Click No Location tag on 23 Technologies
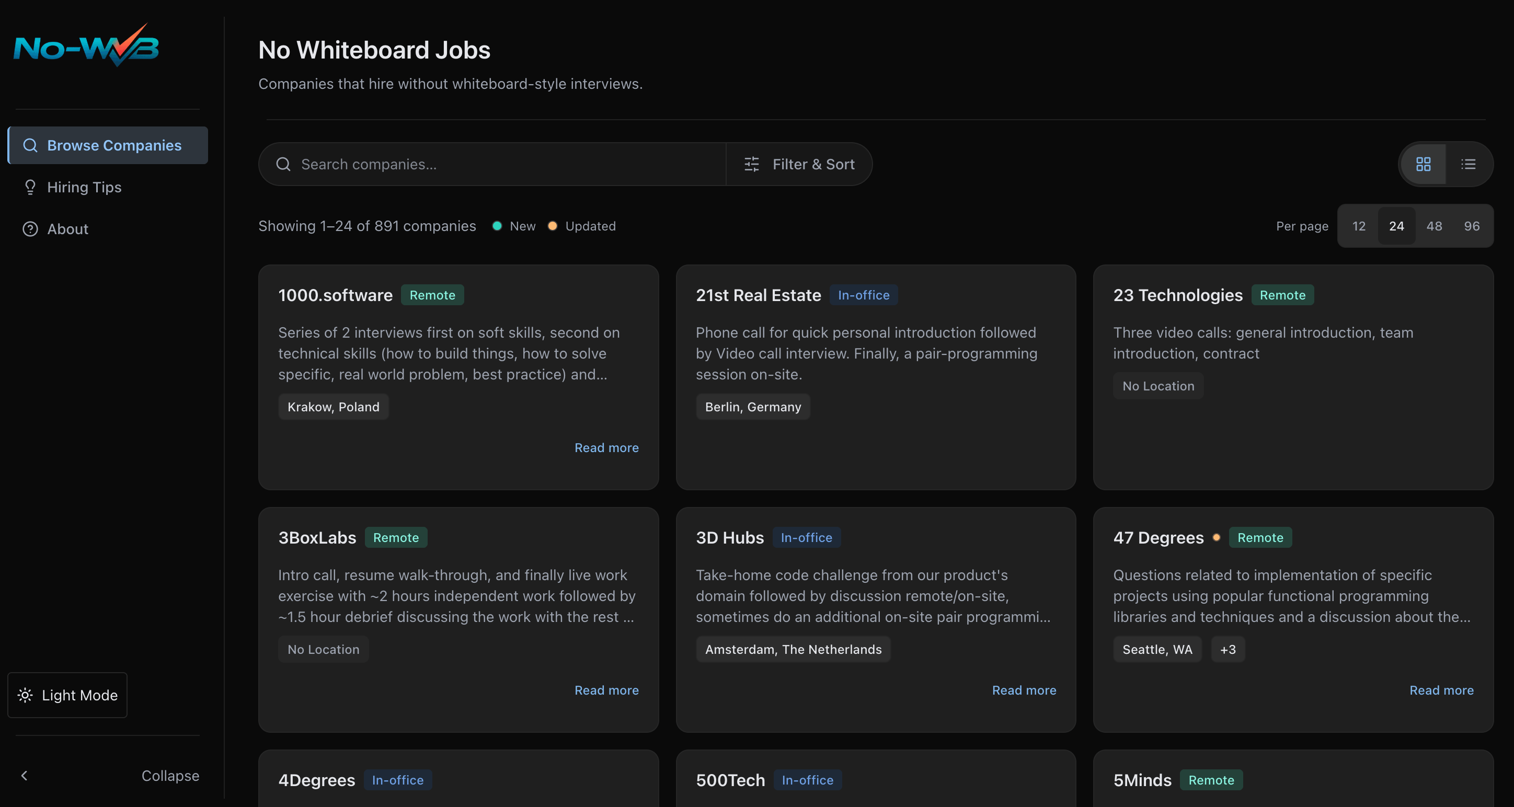 tap(1158, 386)
